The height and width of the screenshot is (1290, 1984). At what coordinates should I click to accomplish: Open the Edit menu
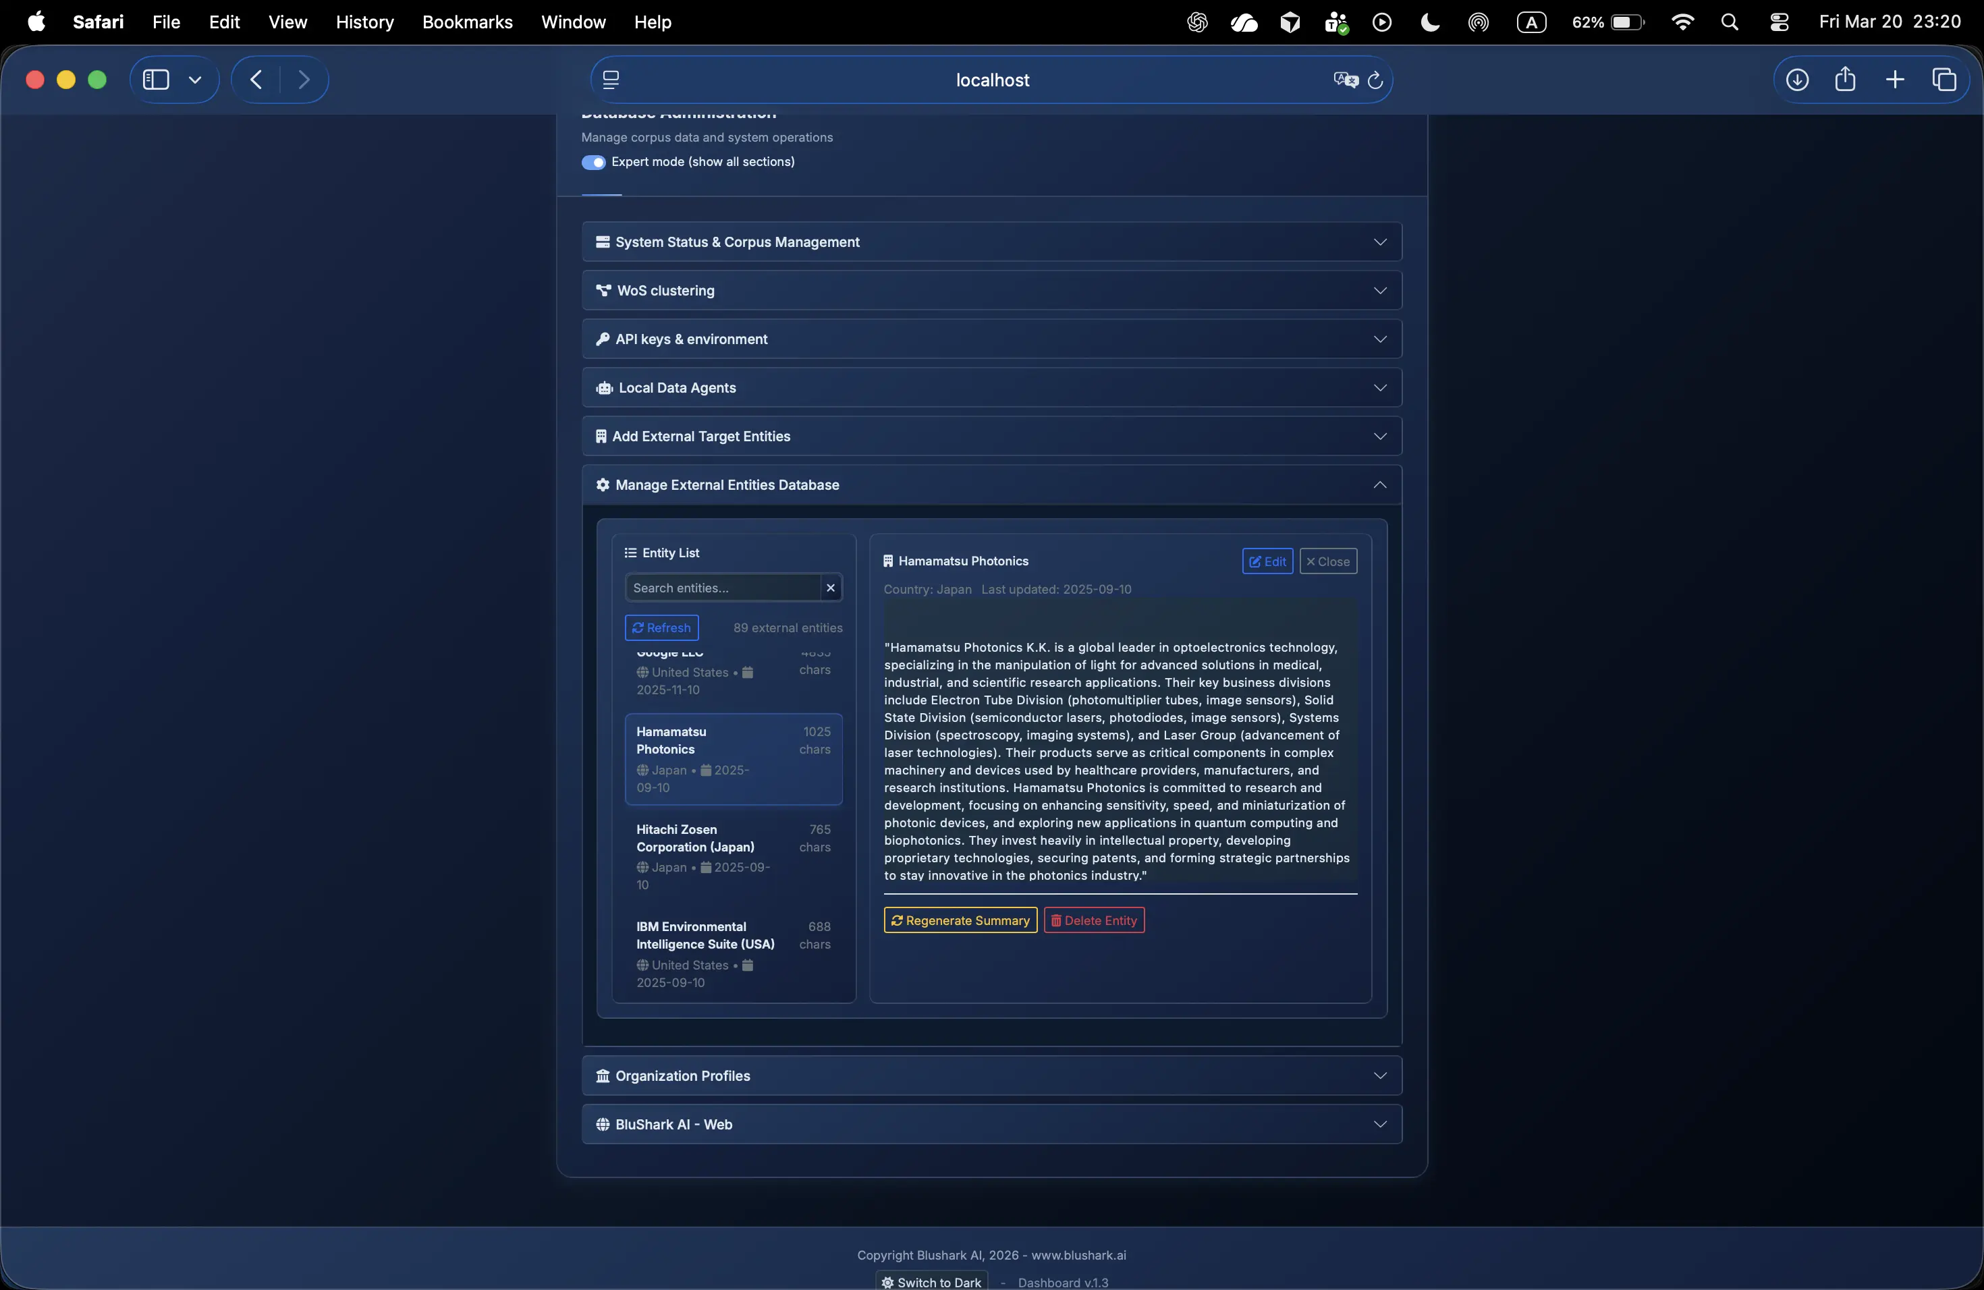(x=224, y=22)
